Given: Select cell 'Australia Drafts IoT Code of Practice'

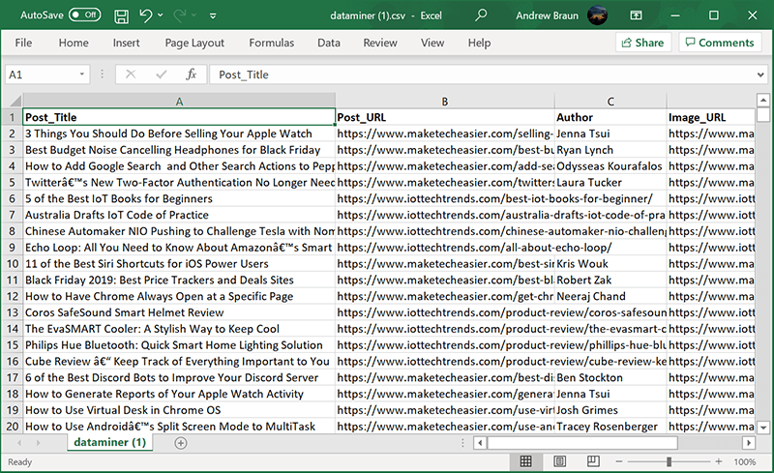Looking at the screenshot, I should point(179,215).
